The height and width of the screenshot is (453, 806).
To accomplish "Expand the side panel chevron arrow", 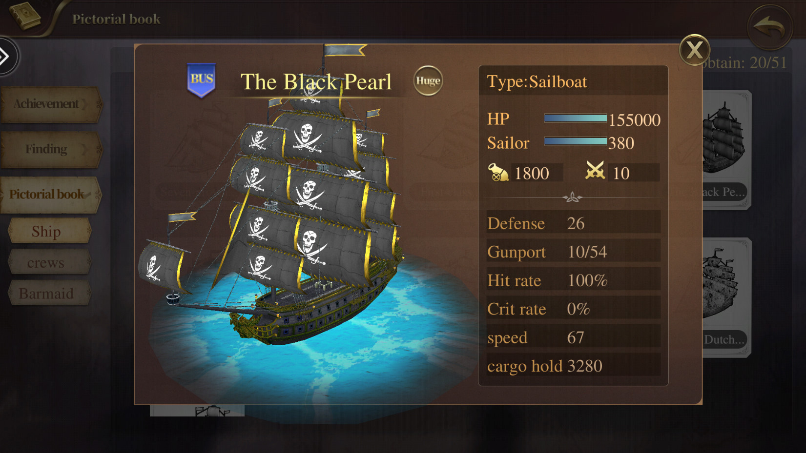I will click(6, 57).
